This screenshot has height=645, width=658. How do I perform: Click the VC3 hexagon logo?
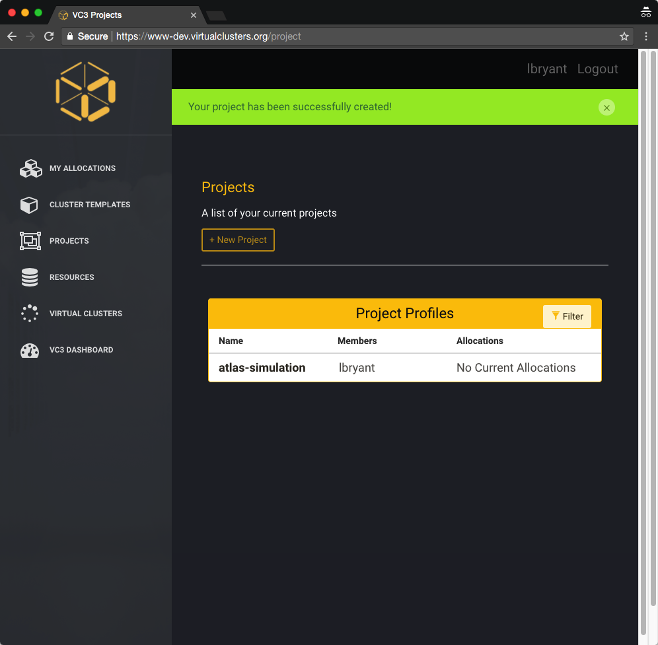tap(86, 91)
